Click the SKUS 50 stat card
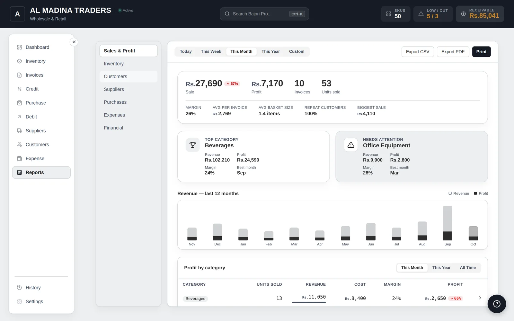 [395, 14]
